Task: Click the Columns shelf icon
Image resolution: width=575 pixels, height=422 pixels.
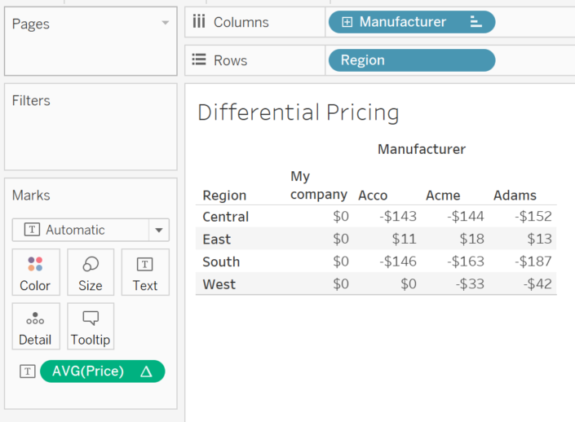Action: click(x=199, y=22)
